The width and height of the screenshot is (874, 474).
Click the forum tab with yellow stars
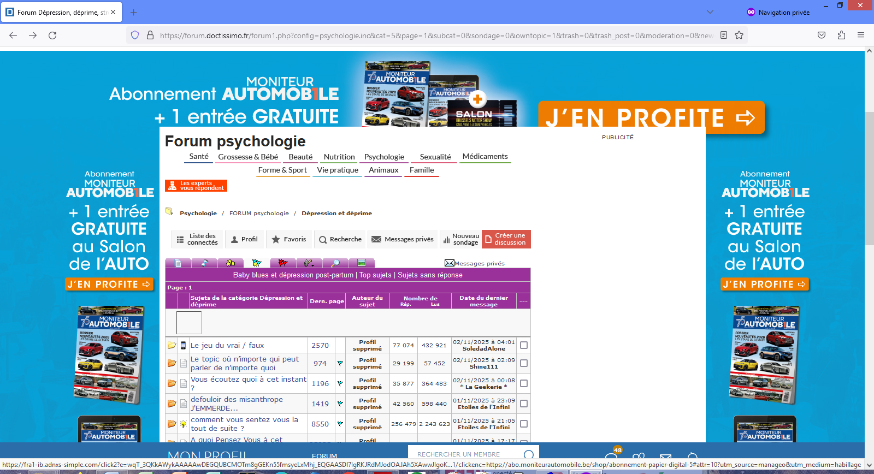click(x=231, y=263)
